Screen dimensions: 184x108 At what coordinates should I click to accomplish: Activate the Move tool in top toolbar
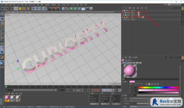(16, 9)
